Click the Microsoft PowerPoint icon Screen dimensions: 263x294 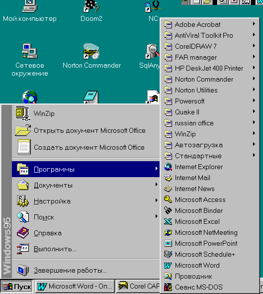click(168, 243)
